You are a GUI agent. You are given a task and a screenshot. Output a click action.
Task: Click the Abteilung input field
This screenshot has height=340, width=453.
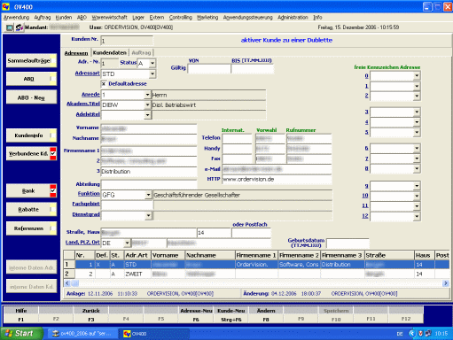coord(149,184)
